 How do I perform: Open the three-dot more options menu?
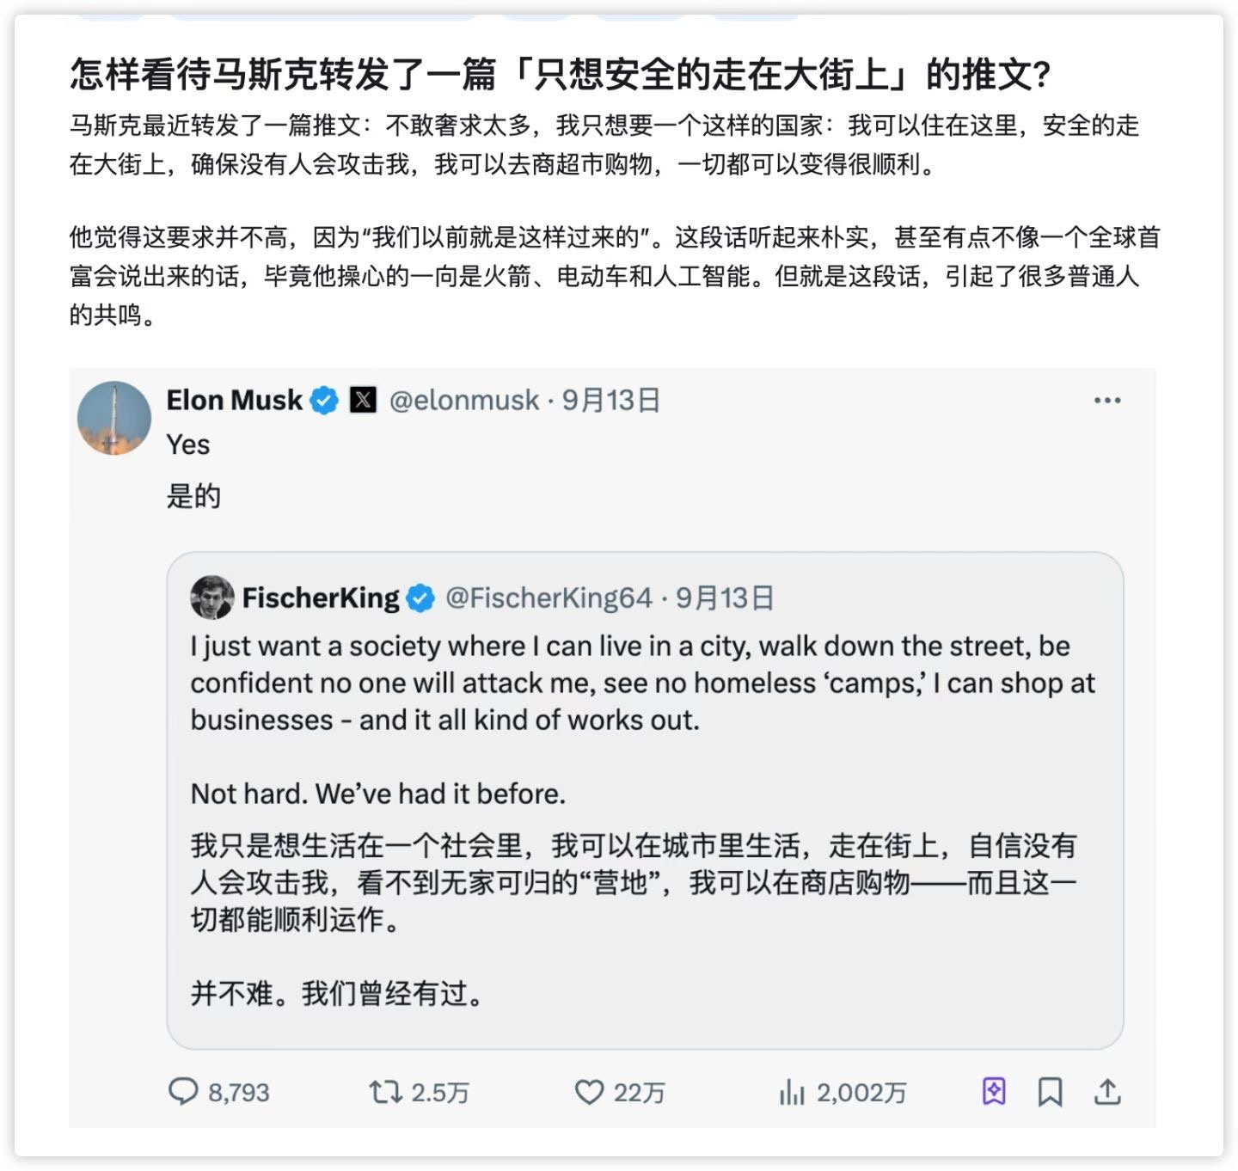(1106, 401)
